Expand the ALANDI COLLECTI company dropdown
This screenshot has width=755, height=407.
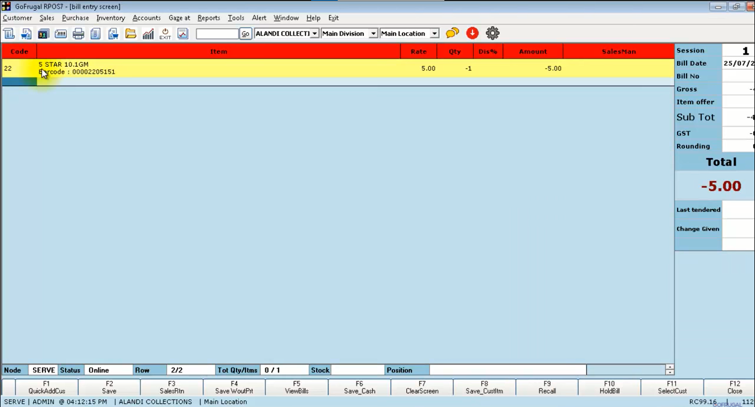coord(314,34)
